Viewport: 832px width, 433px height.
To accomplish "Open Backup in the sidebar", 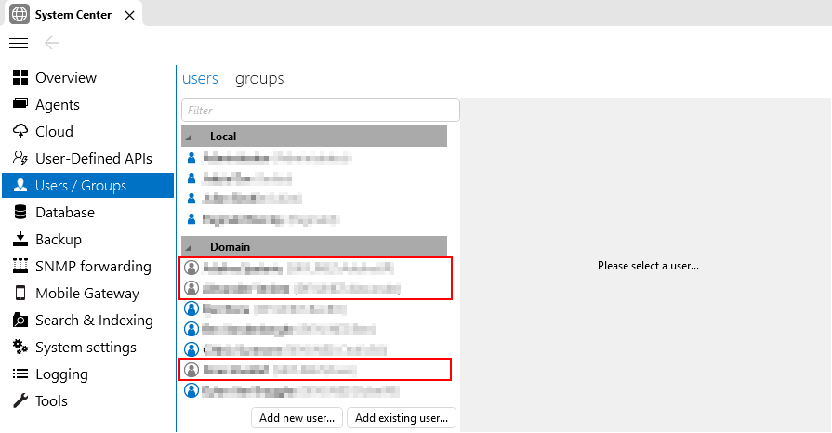I will 59,240.
